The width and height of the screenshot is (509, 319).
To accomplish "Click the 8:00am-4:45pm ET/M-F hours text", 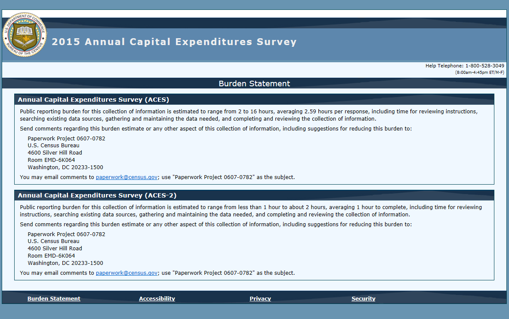I will [x=479, y=73].
